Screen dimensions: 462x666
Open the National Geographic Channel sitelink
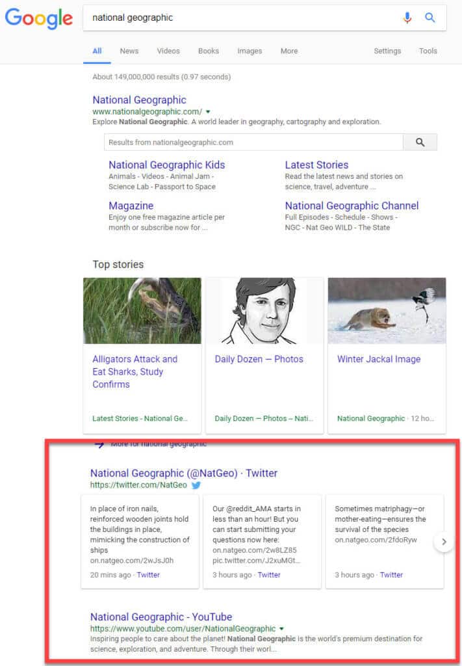click(x=352, y=206)
